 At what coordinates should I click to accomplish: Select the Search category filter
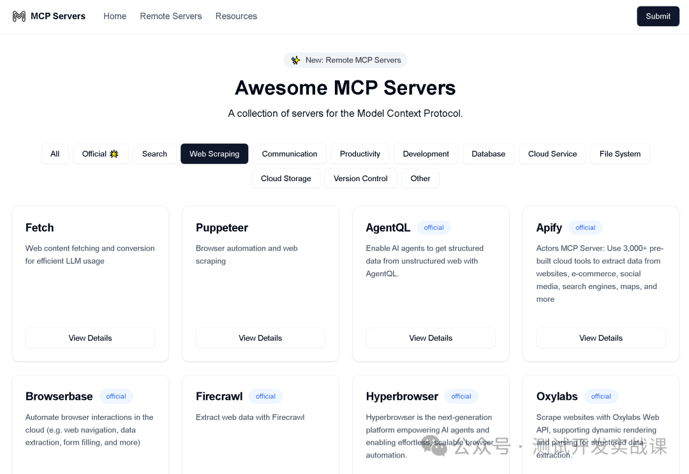[154, 154]
